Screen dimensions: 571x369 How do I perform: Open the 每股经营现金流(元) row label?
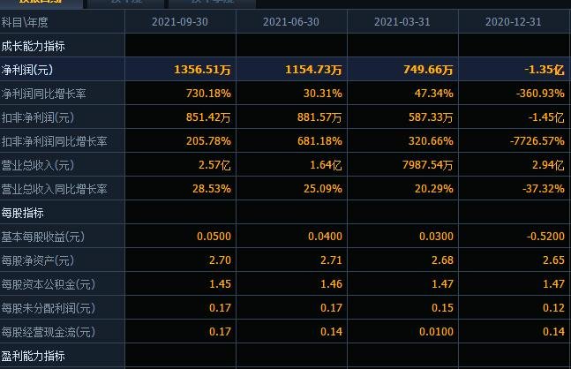click(49, 332)
